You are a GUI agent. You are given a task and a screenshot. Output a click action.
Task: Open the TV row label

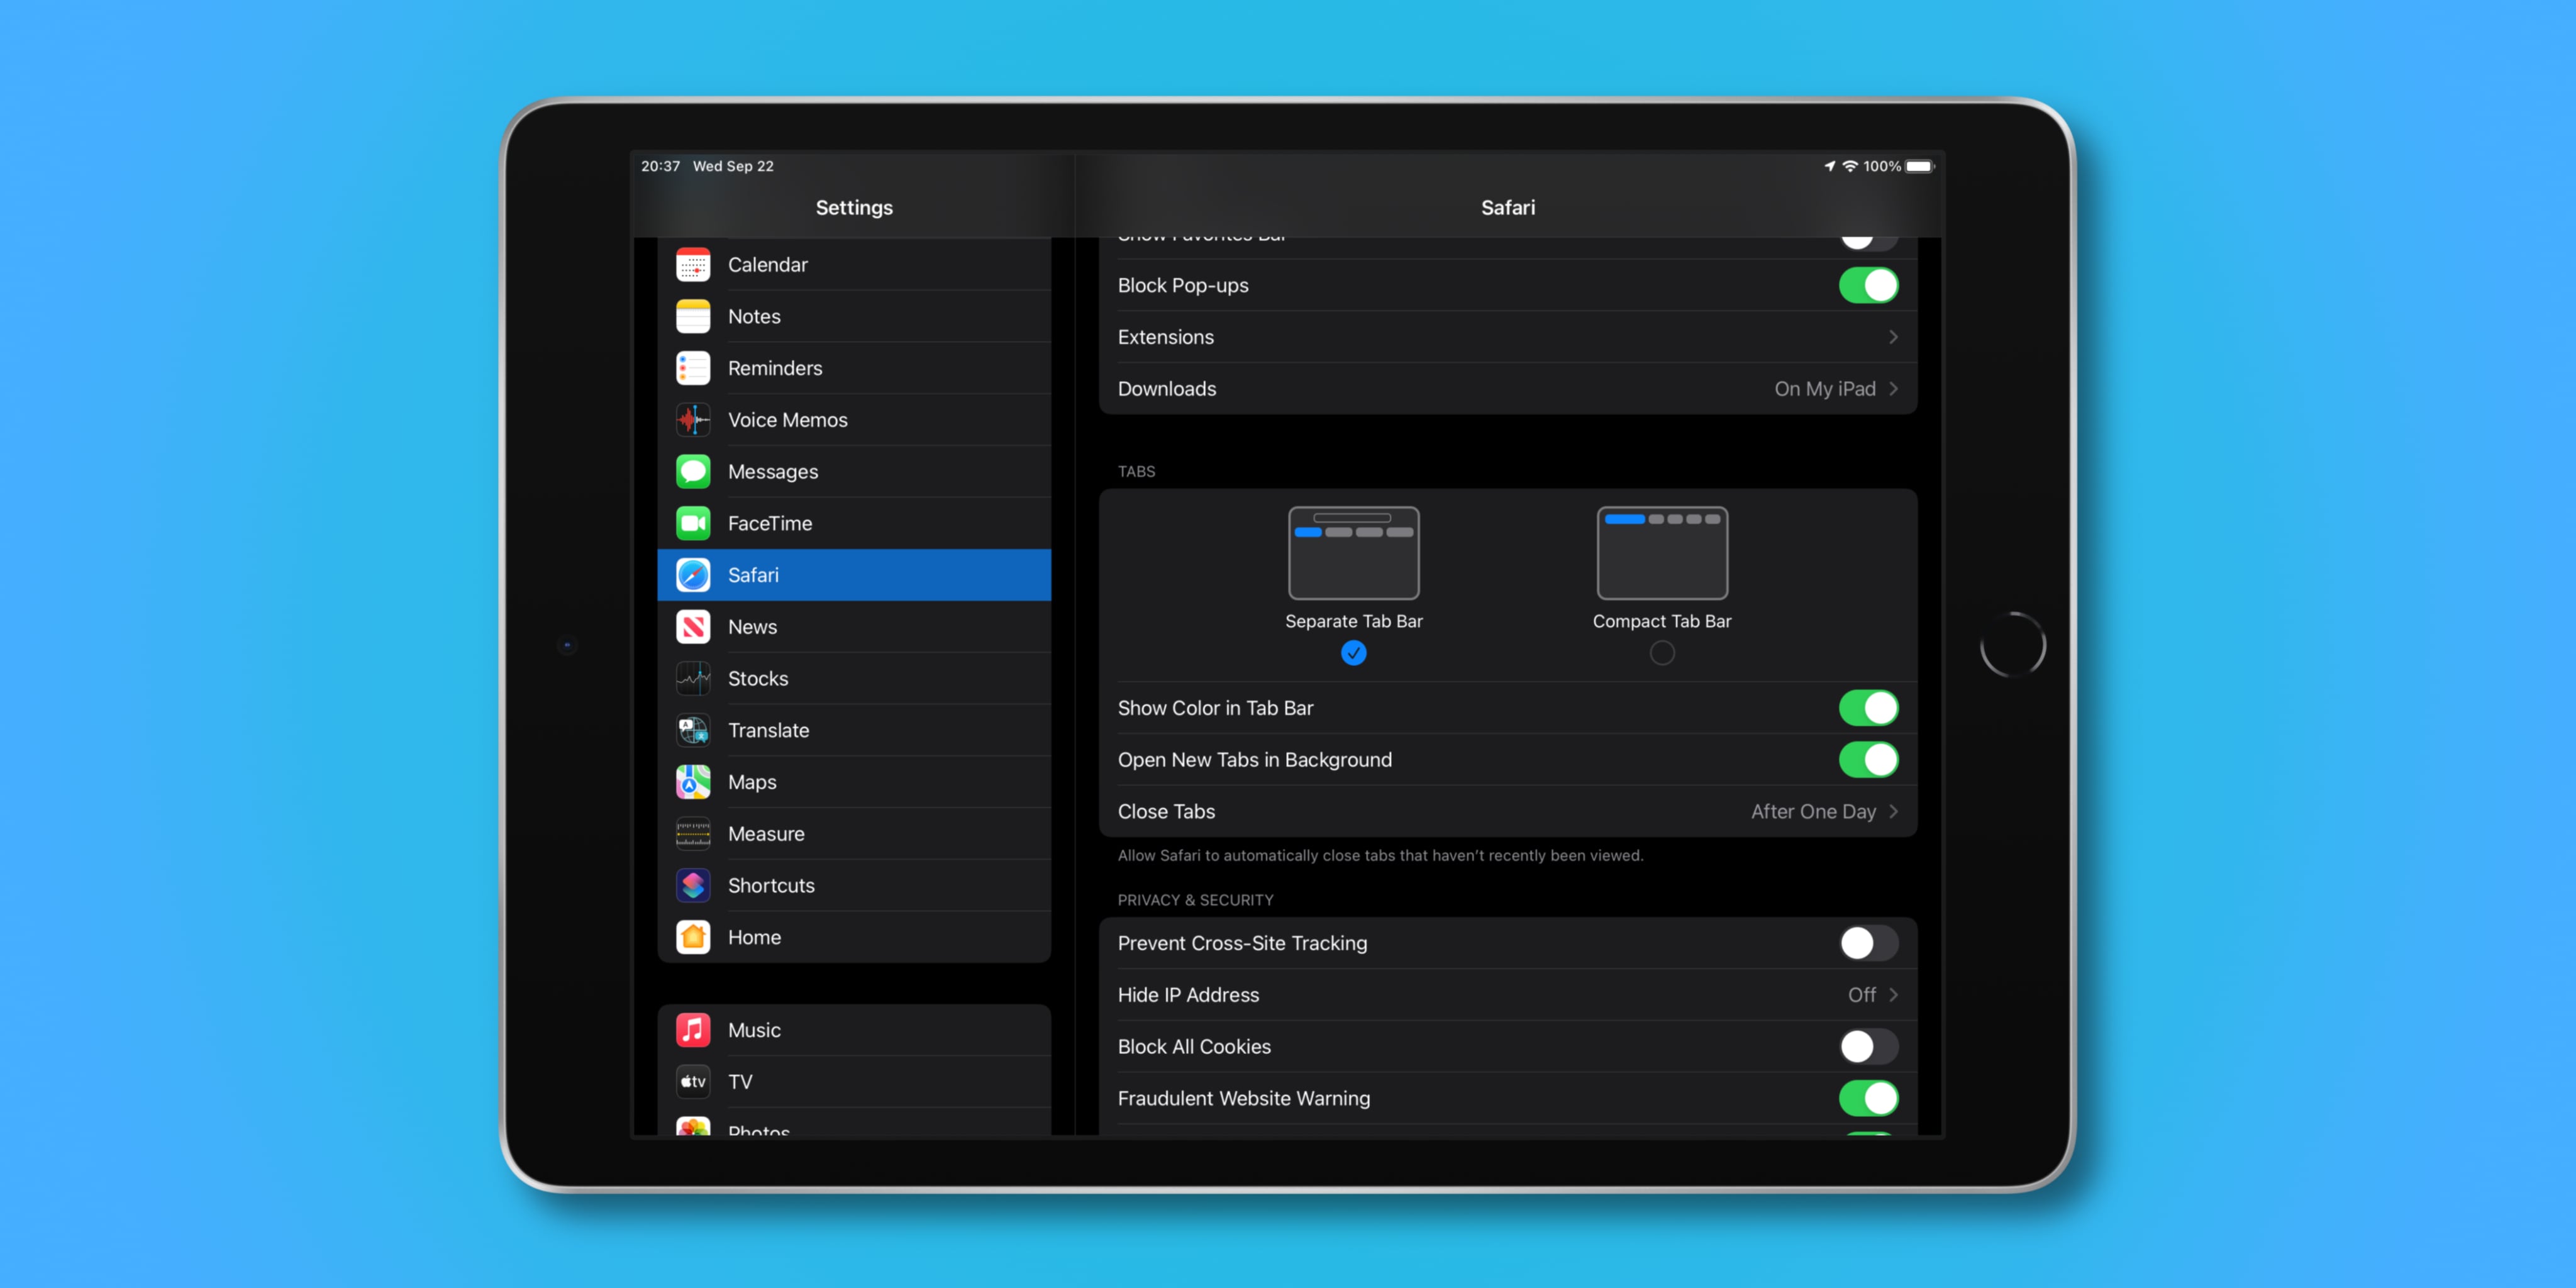click(x=740, y=1082)
